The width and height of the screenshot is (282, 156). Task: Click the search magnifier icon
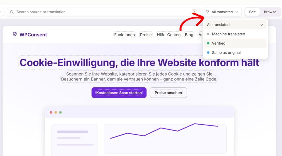12,12
